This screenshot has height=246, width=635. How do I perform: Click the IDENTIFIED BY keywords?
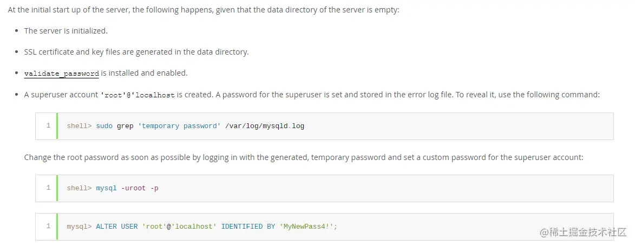(248, 226)
